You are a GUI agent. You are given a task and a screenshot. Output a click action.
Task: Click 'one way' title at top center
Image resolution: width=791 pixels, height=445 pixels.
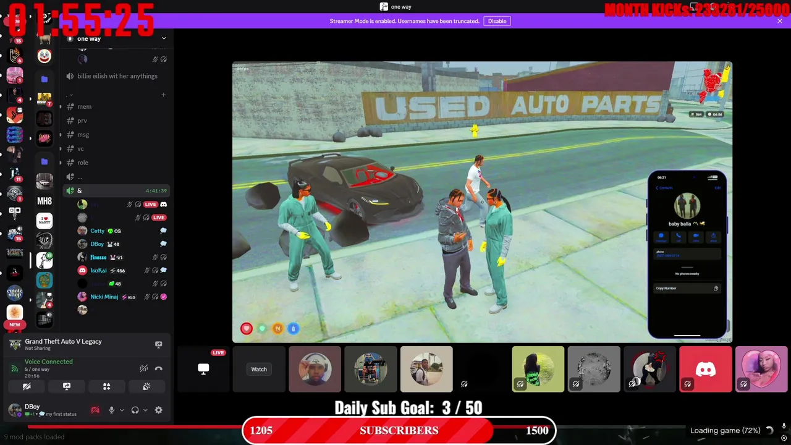(401, 7)
